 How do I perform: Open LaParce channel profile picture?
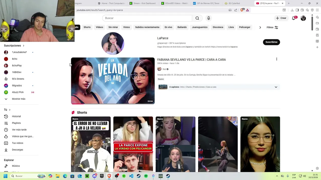113,43
